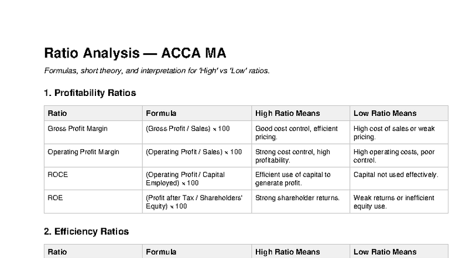Screen dimensions: 459x258
Task: Click the 'Gross Profit Margin' cell
Action: click(x=77, y=129)
